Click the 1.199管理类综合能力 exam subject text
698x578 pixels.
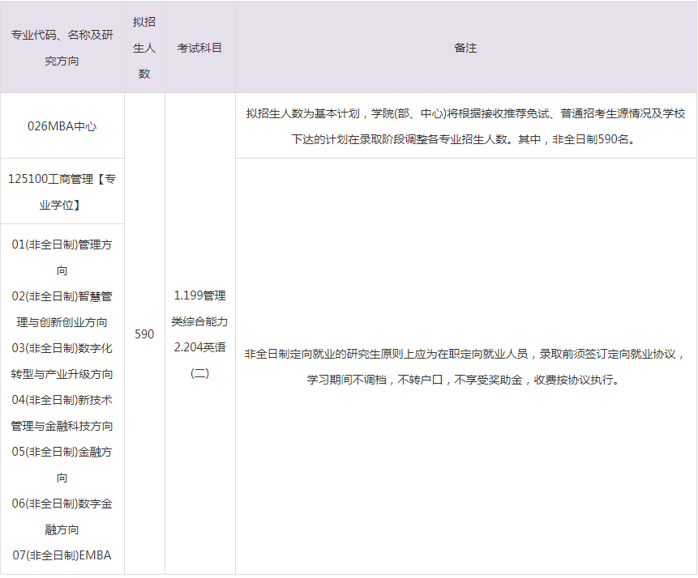pos(199,308)
